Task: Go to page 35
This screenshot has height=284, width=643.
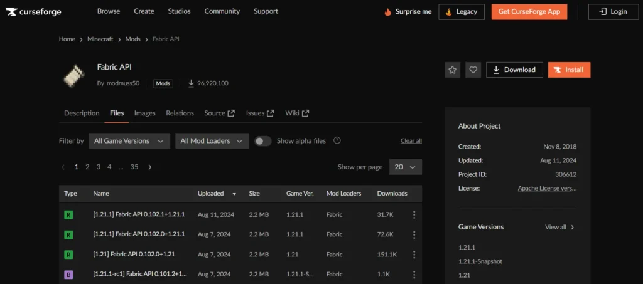Action: (134, 167)
